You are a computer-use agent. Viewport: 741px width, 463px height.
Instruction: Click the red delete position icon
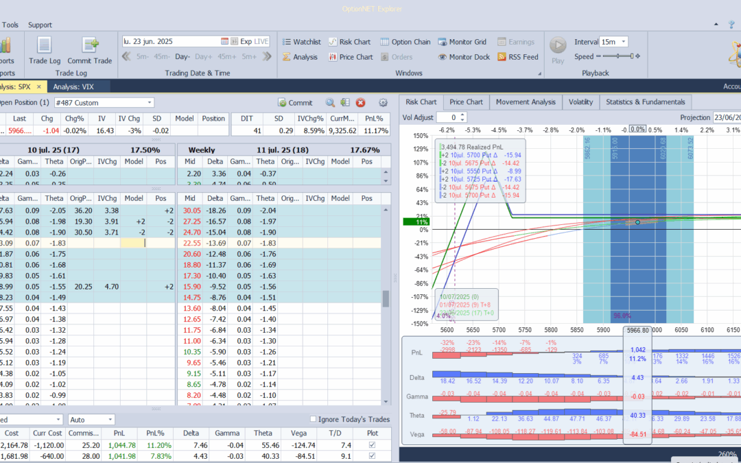coord(361,102)
